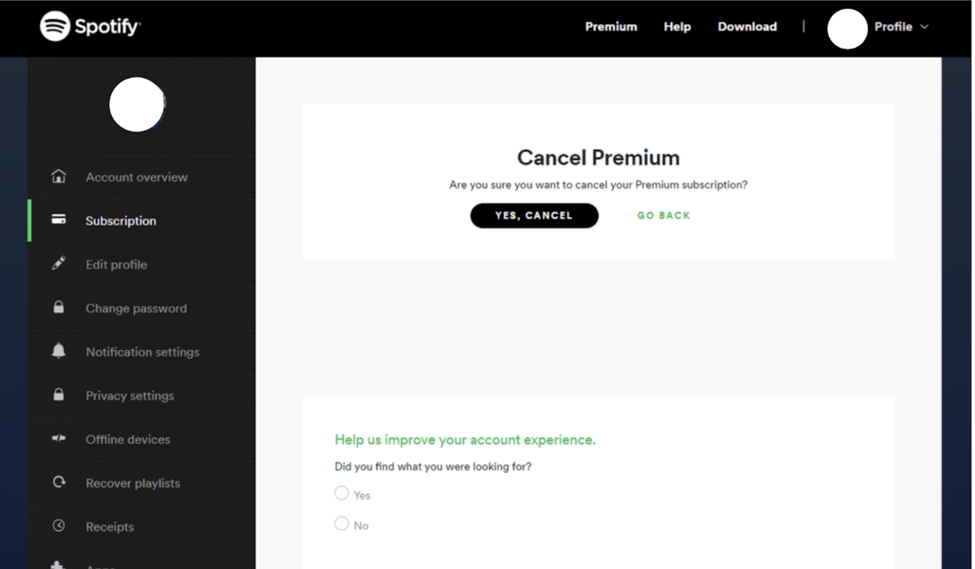Open the house icon for Account overview
The width and height of the screenshot is (975, 569).
59,176
